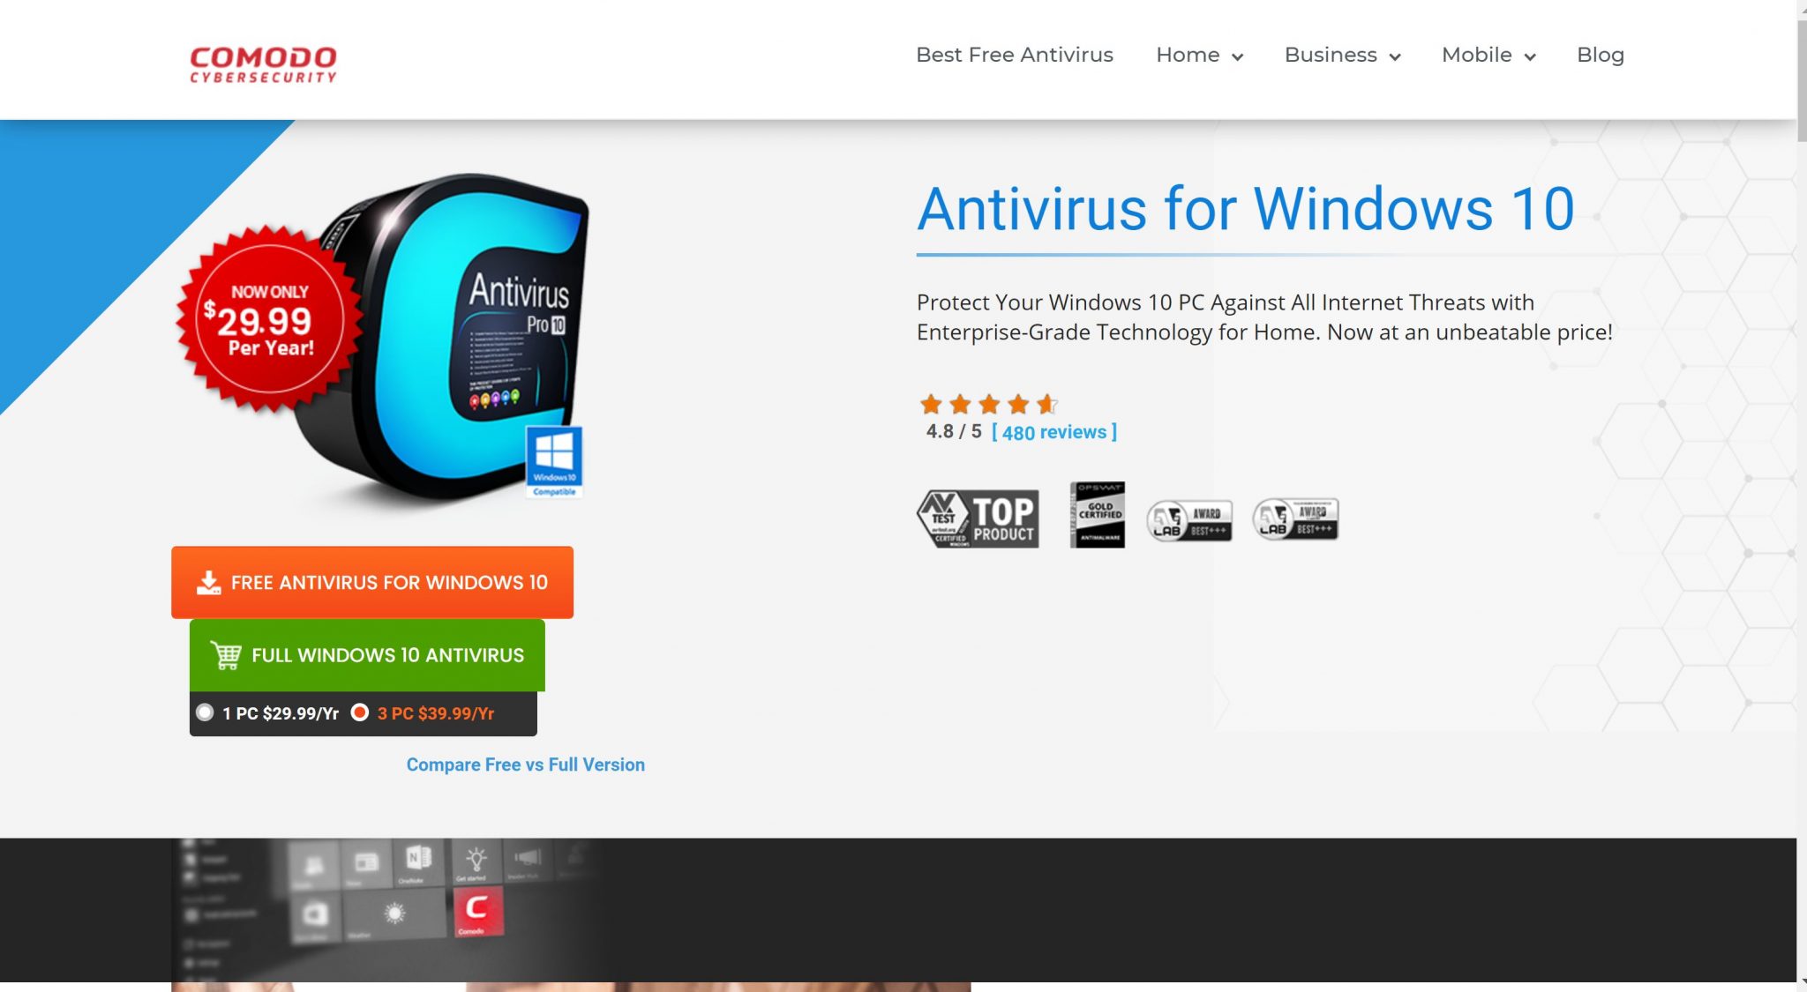
Task: Click the FREE ANTIVIRUS FOR WINDOWS 10 button
Action: [371, 581]
